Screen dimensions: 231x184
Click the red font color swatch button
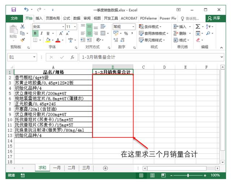click(x=58, y=40)
